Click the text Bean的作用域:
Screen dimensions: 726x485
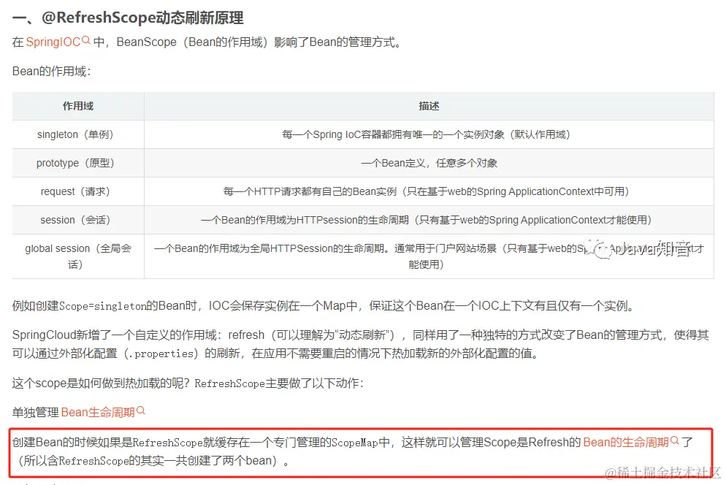click(x=51, y=72)
